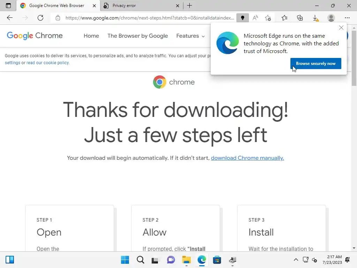The height and width of the screenshot is (268, 357).
Task: Open Task View on taskbar
Action: (155, 260)
